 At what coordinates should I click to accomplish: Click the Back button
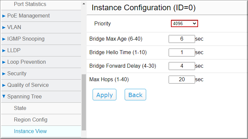[x=135, y=95]
